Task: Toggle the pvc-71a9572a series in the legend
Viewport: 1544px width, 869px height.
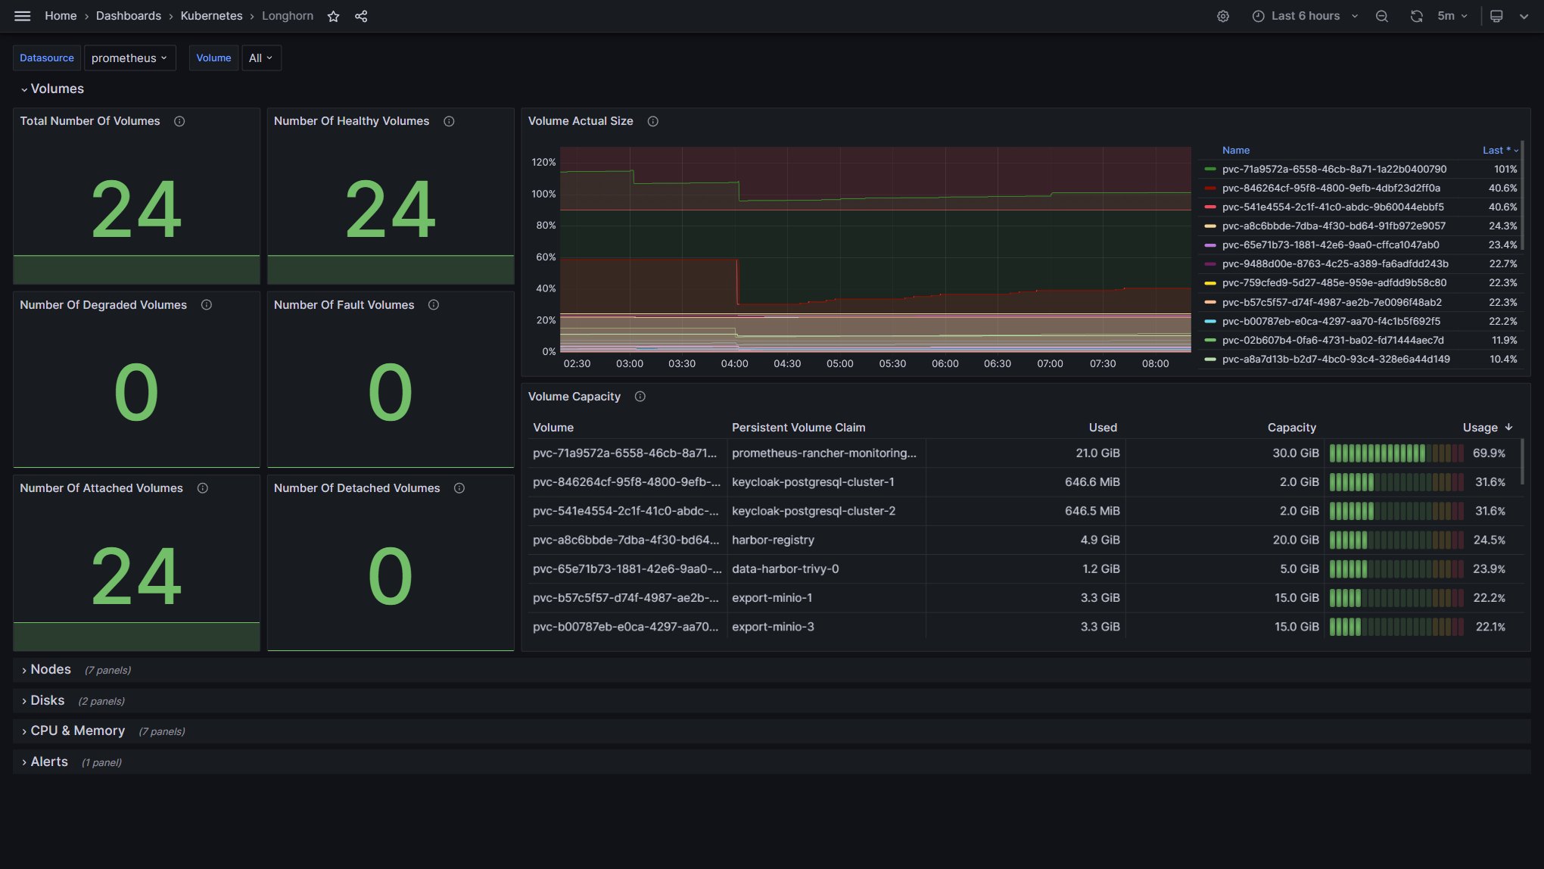Action: click(1334, 170)
